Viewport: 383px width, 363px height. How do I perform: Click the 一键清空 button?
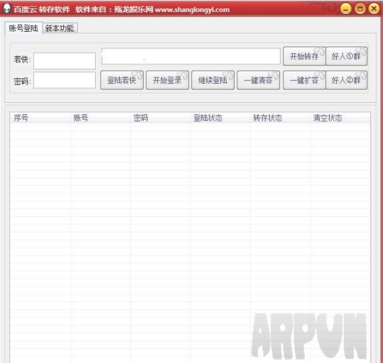click(259, 80)
